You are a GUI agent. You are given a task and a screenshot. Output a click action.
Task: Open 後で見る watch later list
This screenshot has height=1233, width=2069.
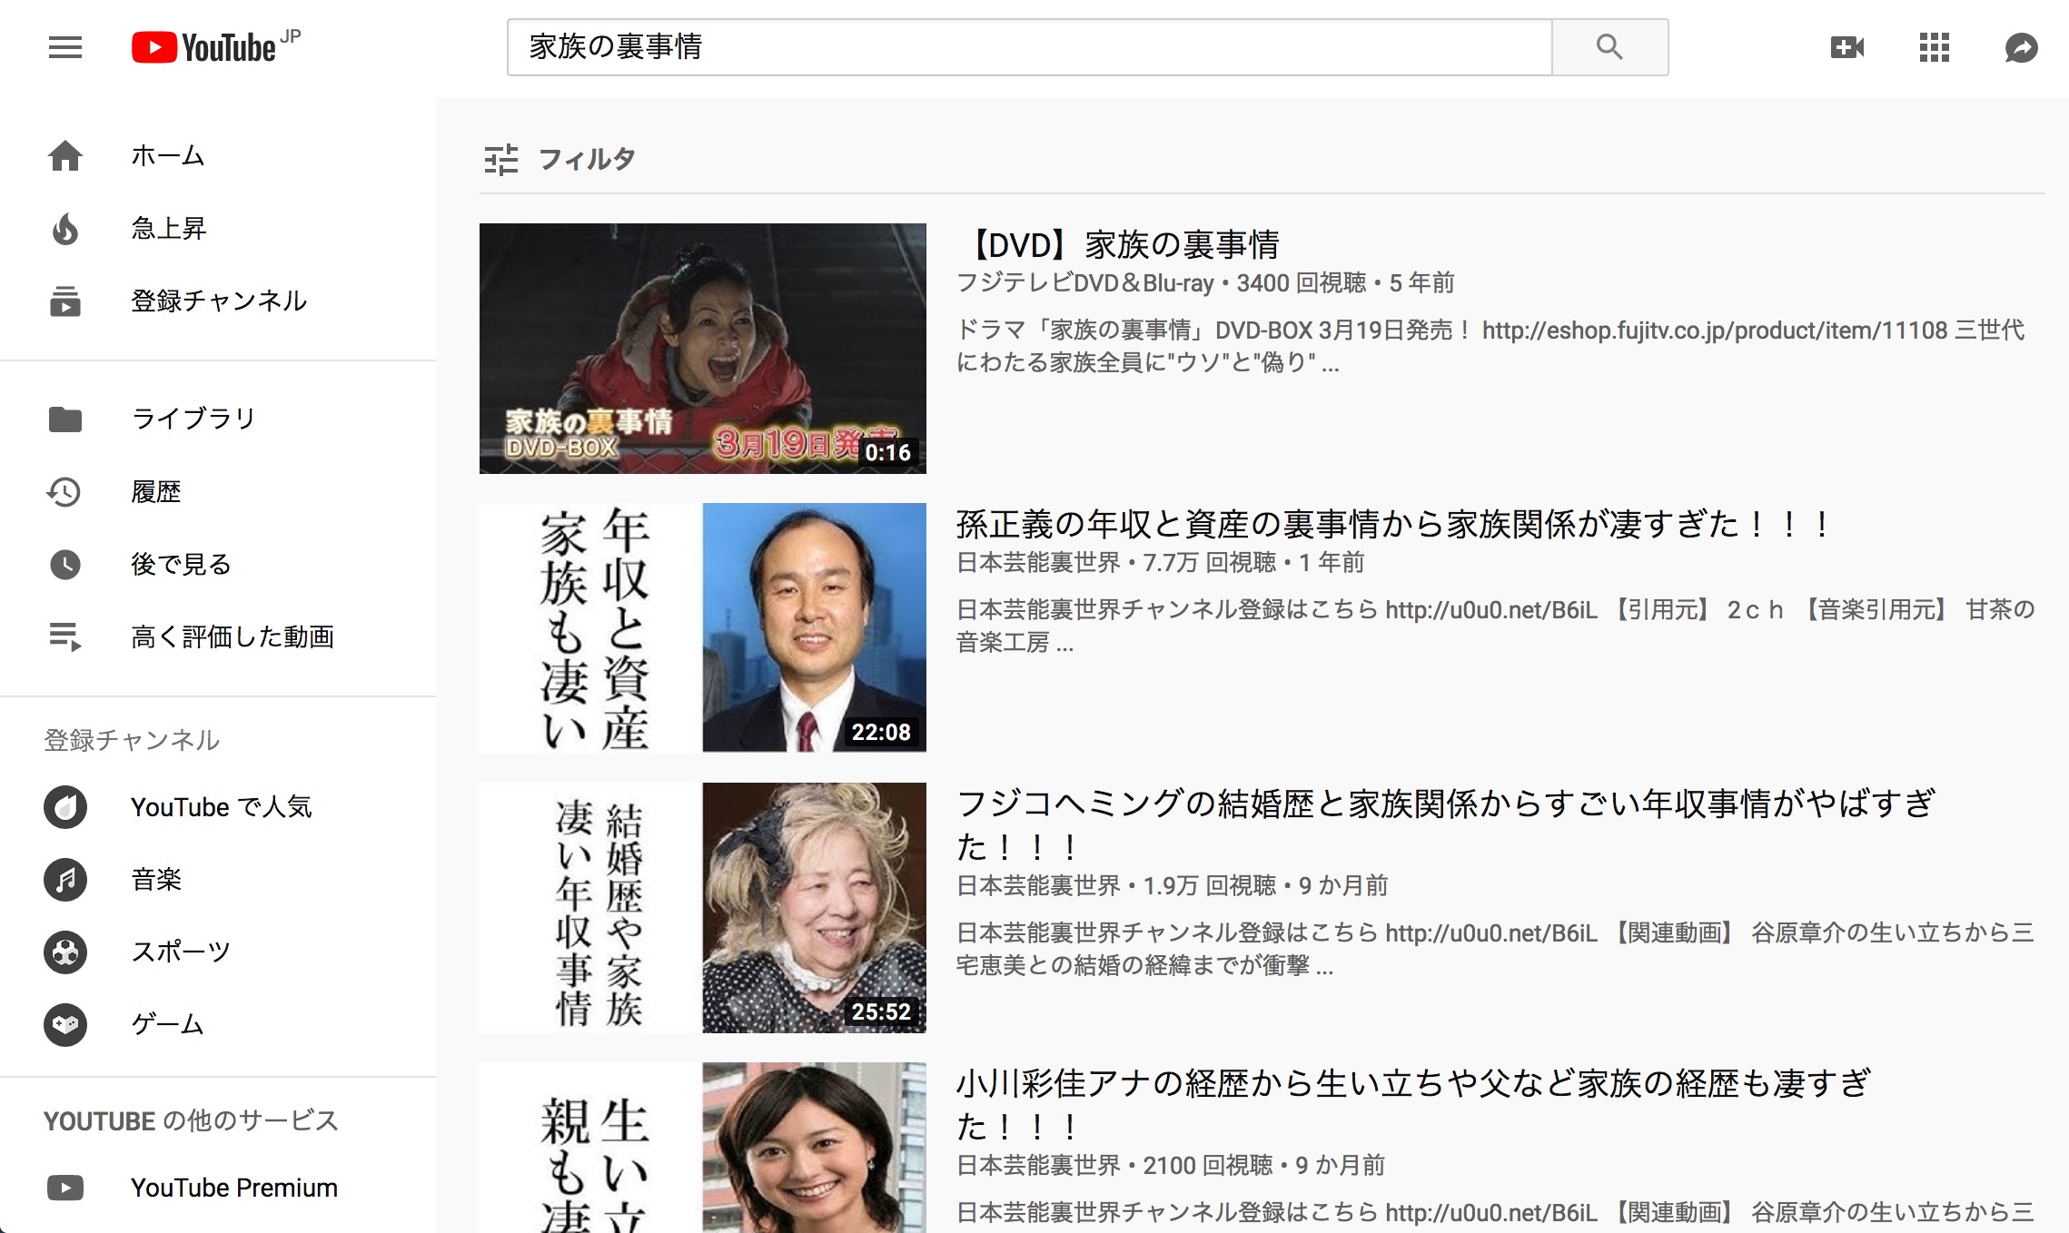[181, 564]
